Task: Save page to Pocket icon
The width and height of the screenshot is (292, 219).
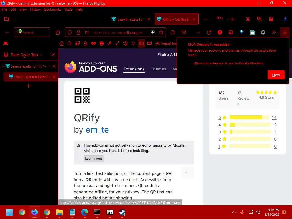Action: tap(184, 33)
